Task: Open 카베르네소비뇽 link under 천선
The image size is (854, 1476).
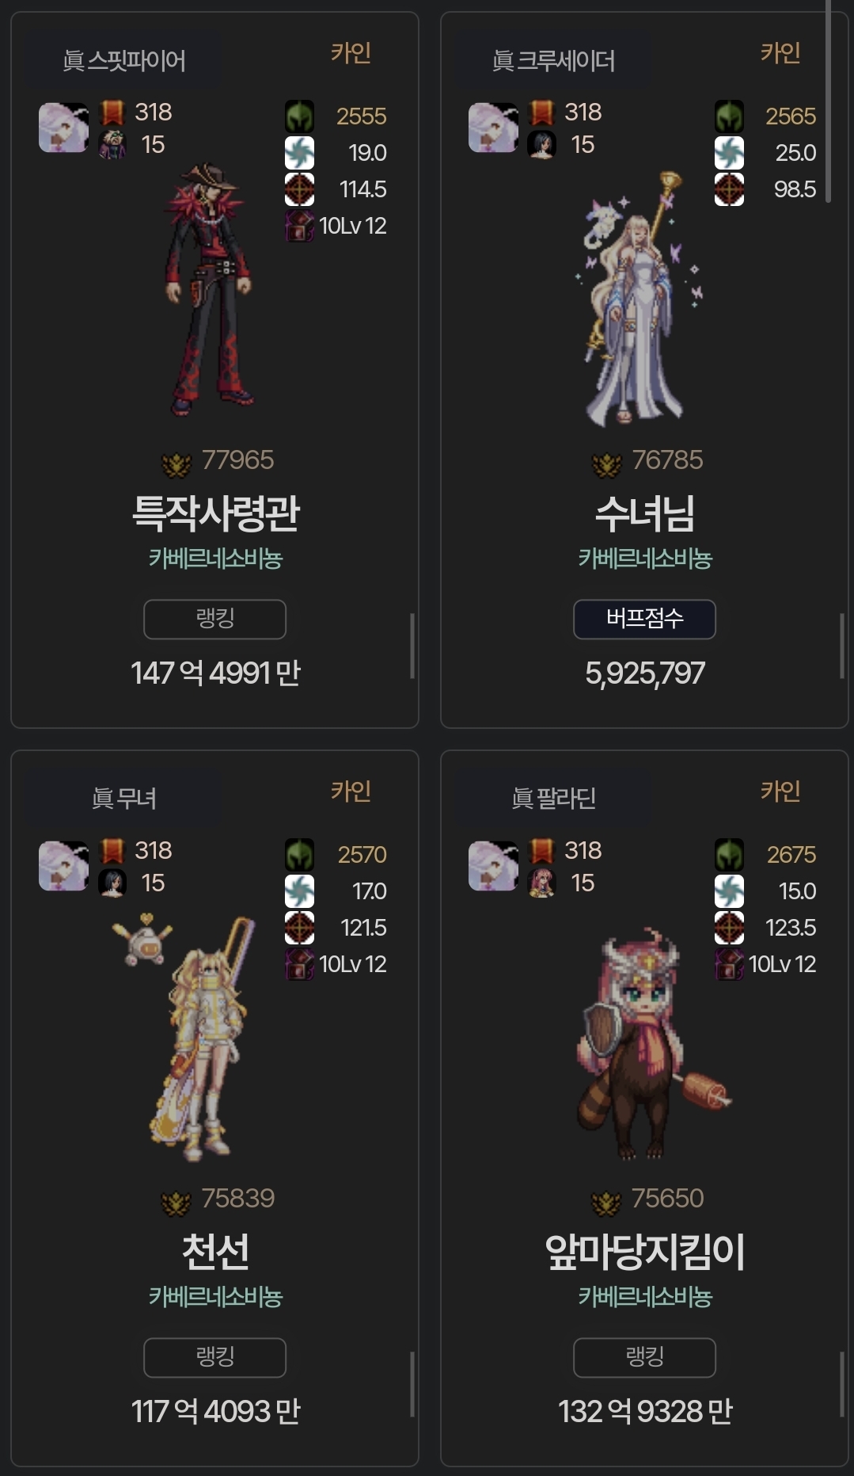Action: pos(215,1297)
